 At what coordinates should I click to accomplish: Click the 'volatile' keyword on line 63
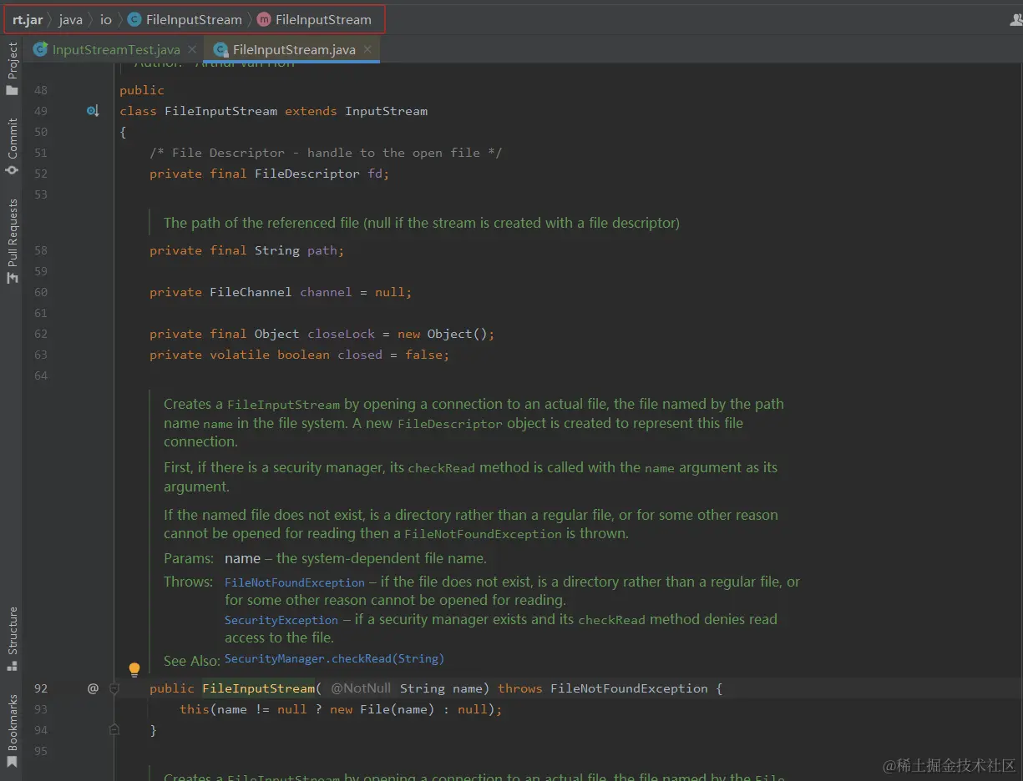click(x=240, y=355)
